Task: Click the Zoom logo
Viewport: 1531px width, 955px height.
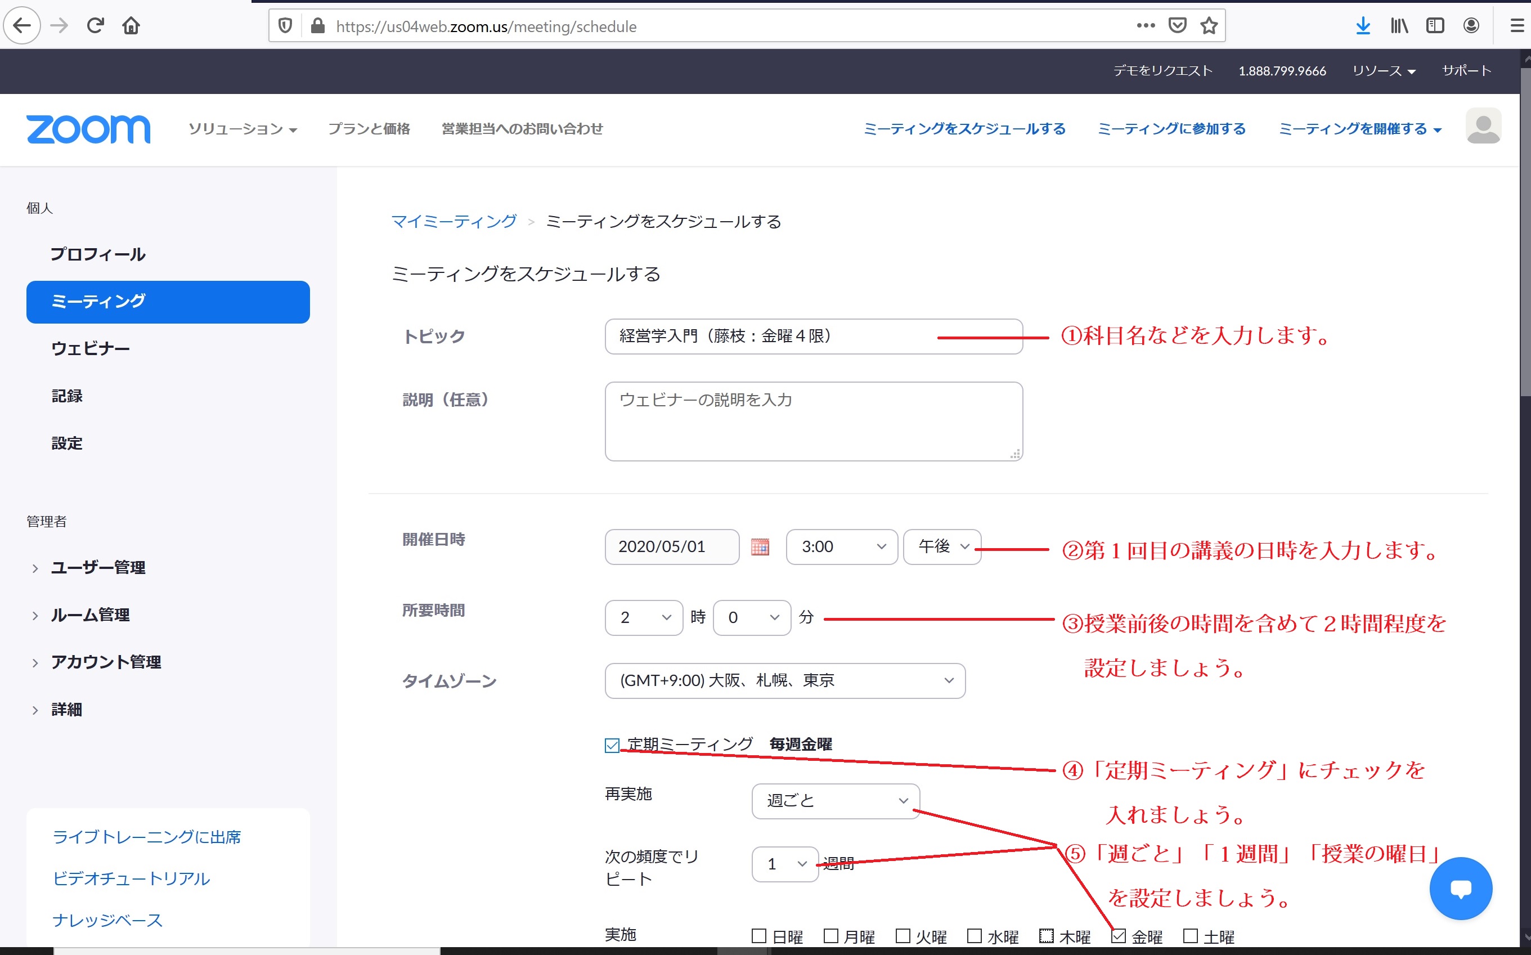Action: pos(88,129)
